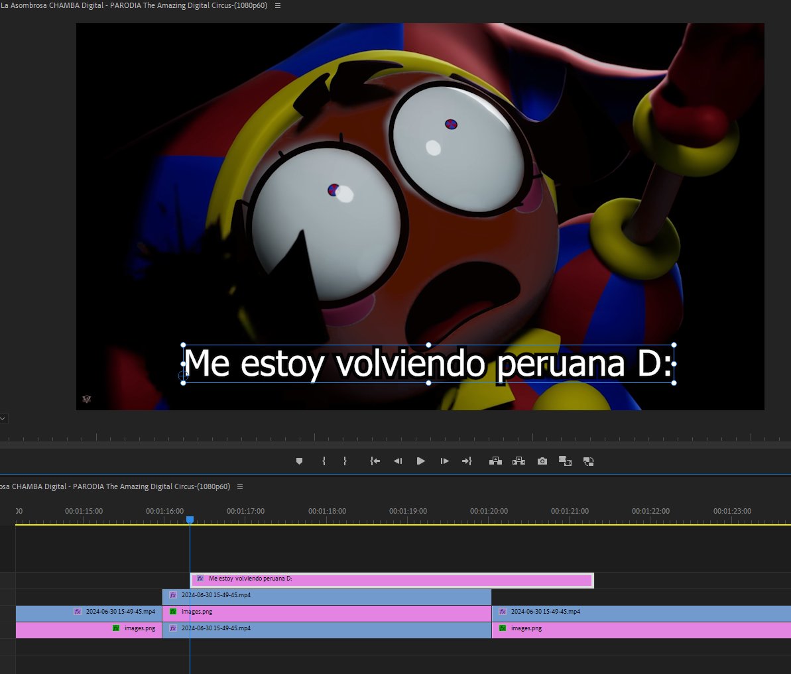Open the timeline sequence panel menu

coord(240,486)
